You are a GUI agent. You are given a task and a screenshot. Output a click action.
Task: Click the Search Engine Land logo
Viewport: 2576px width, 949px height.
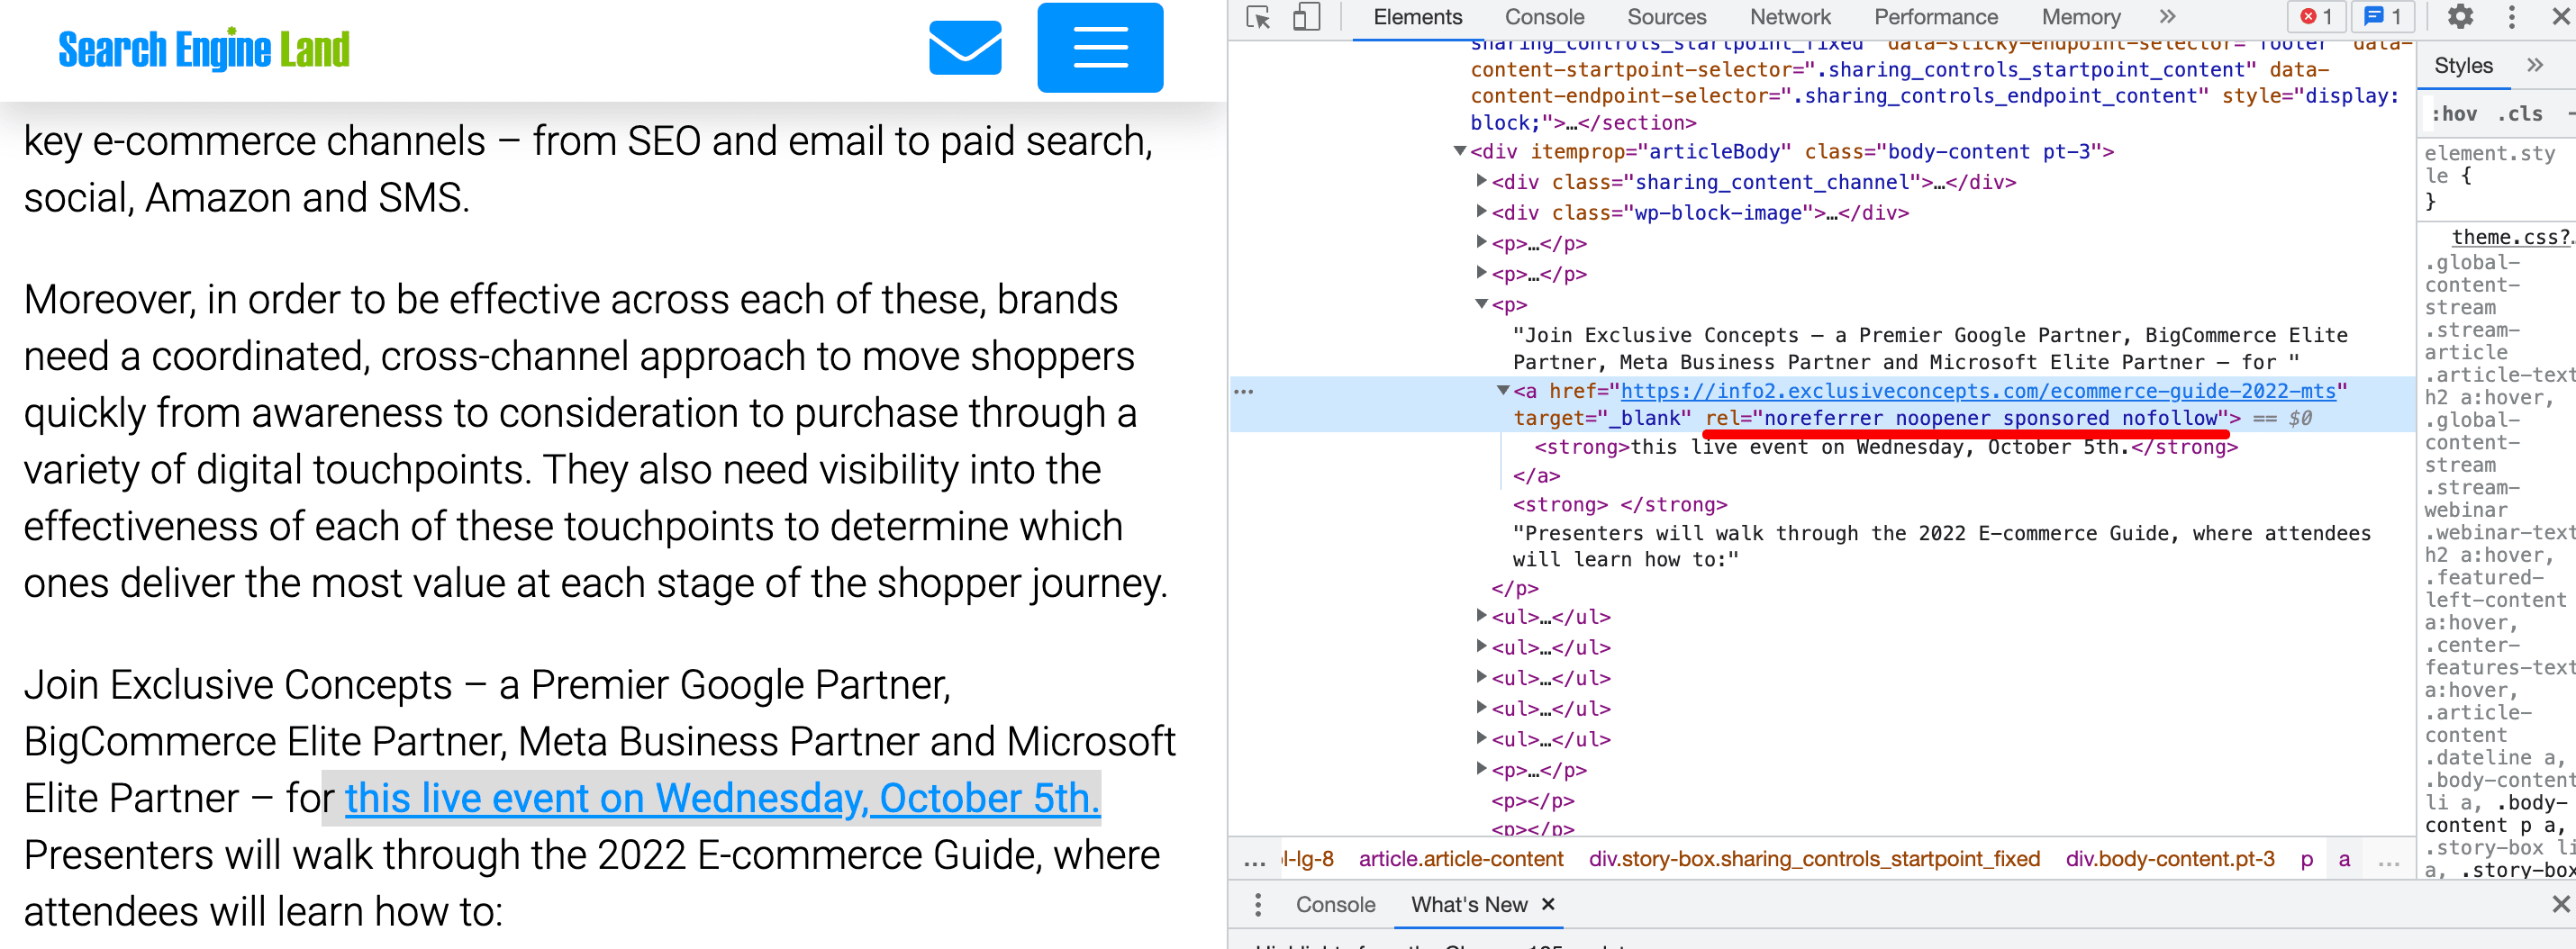point(204,48)
